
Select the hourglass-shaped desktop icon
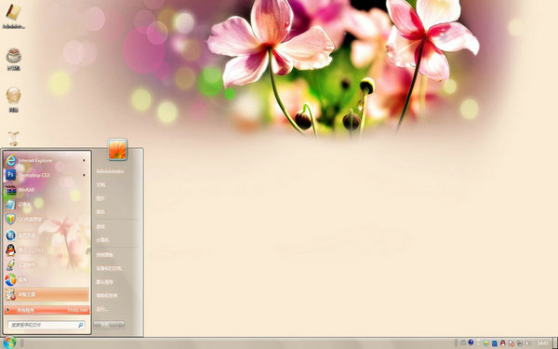pyautogui.click(x=14, y=139)
